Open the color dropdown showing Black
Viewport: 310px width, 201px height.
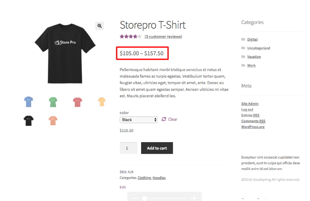[x=139, y=120]
